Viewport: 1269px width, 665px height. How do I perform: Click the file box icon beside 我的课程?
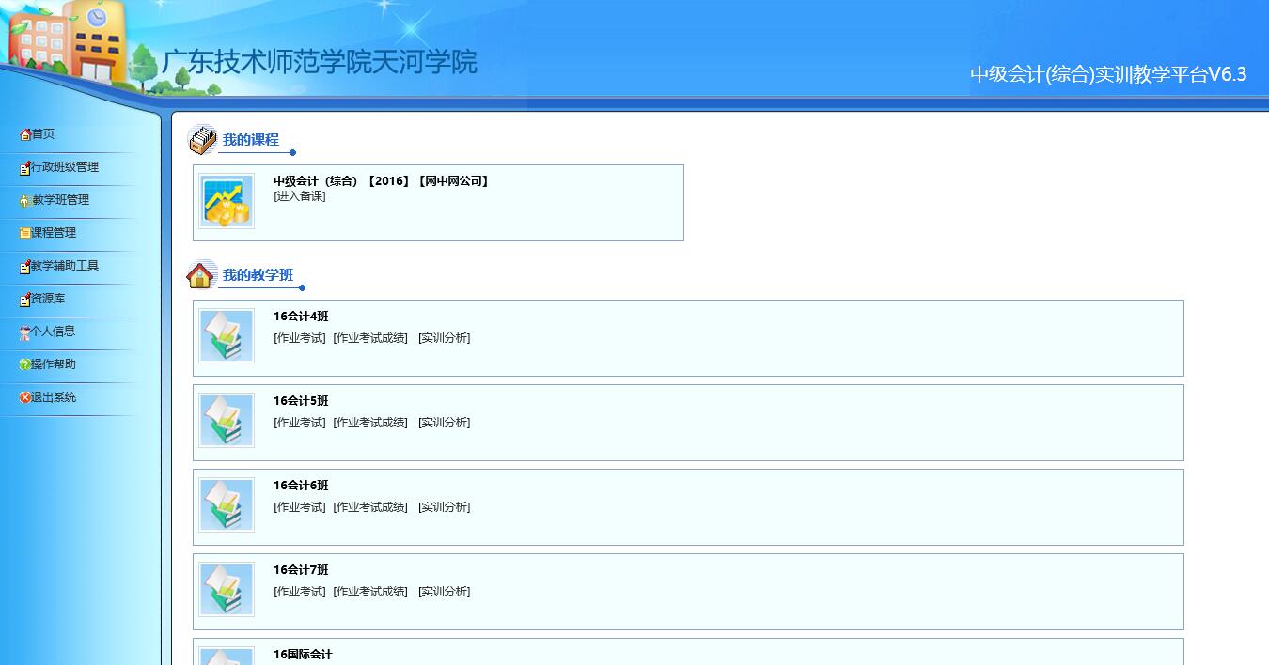202,140
